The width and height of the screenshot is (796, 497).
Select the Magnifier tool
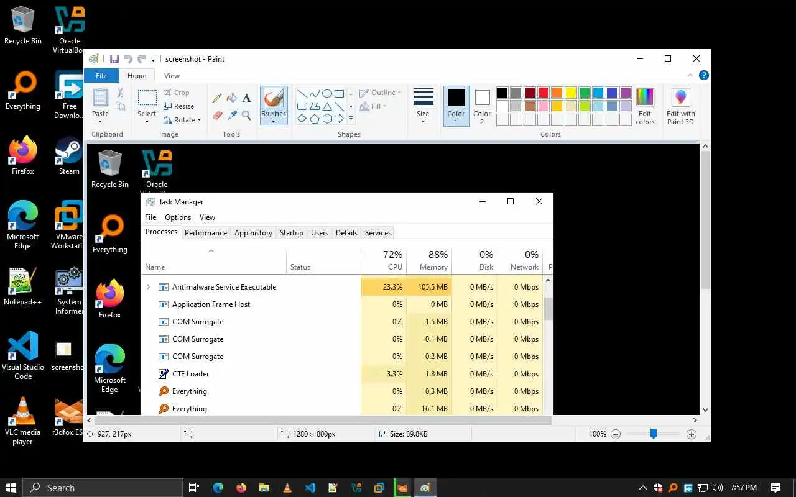pos(246,115)
